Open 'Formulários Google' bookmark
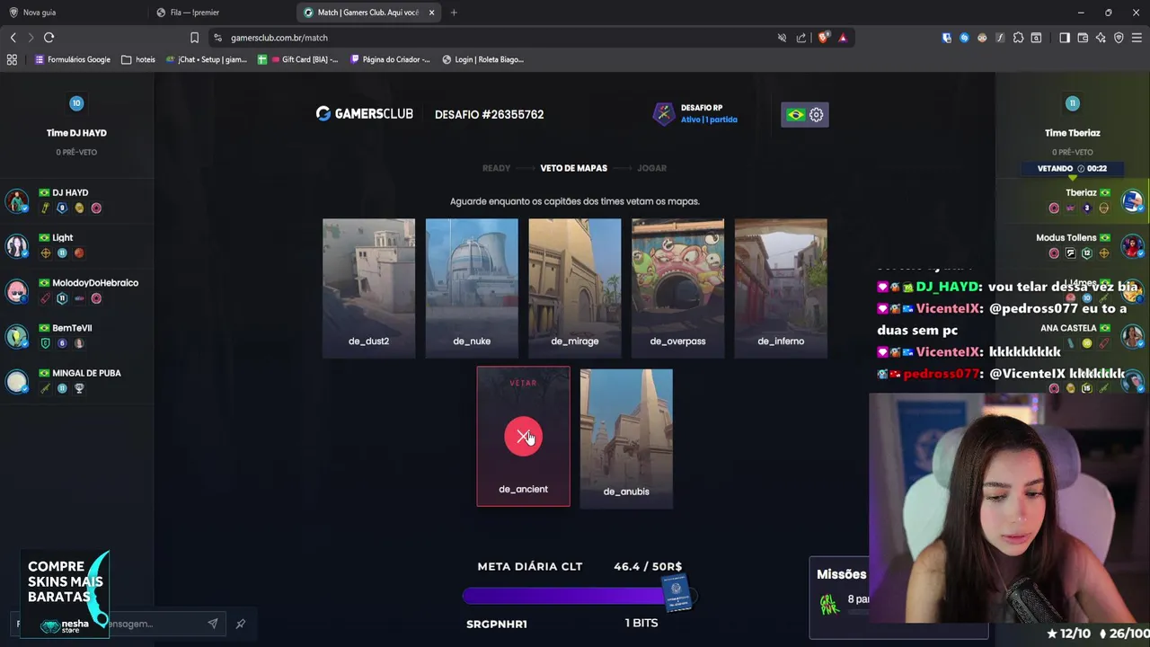 [x=73, y=59]
